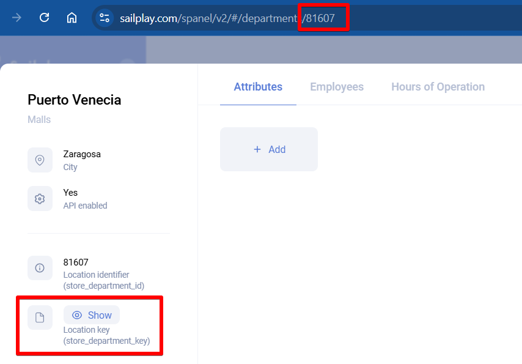The height and width of the screenshot is (364, 522).
Task: Click the 81607 location identifier value
Action: coord(76,262)
